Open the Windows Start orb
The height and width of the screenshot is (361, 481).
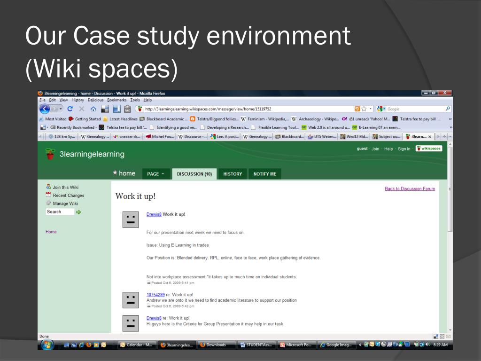click(x=47, y=345)
